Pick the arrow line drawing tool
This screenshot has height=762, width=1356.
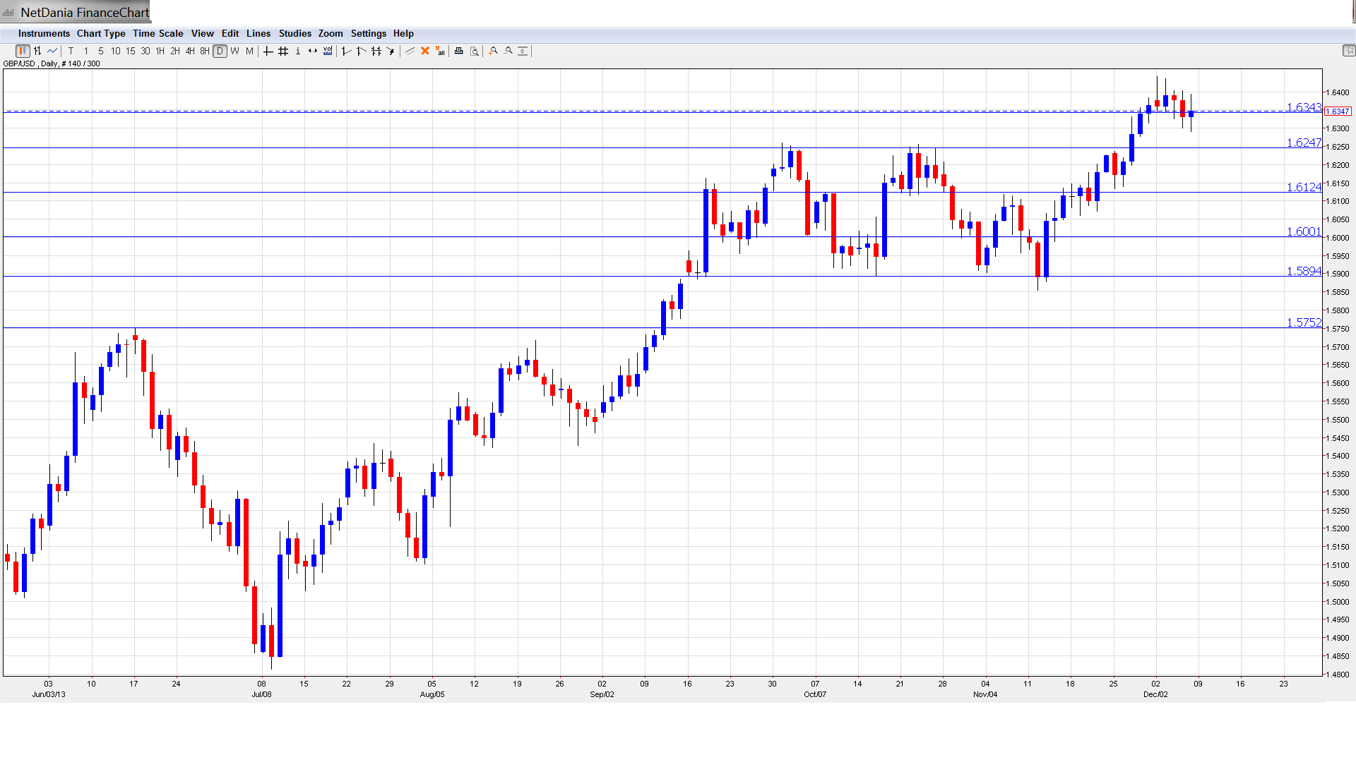(391, 51)
